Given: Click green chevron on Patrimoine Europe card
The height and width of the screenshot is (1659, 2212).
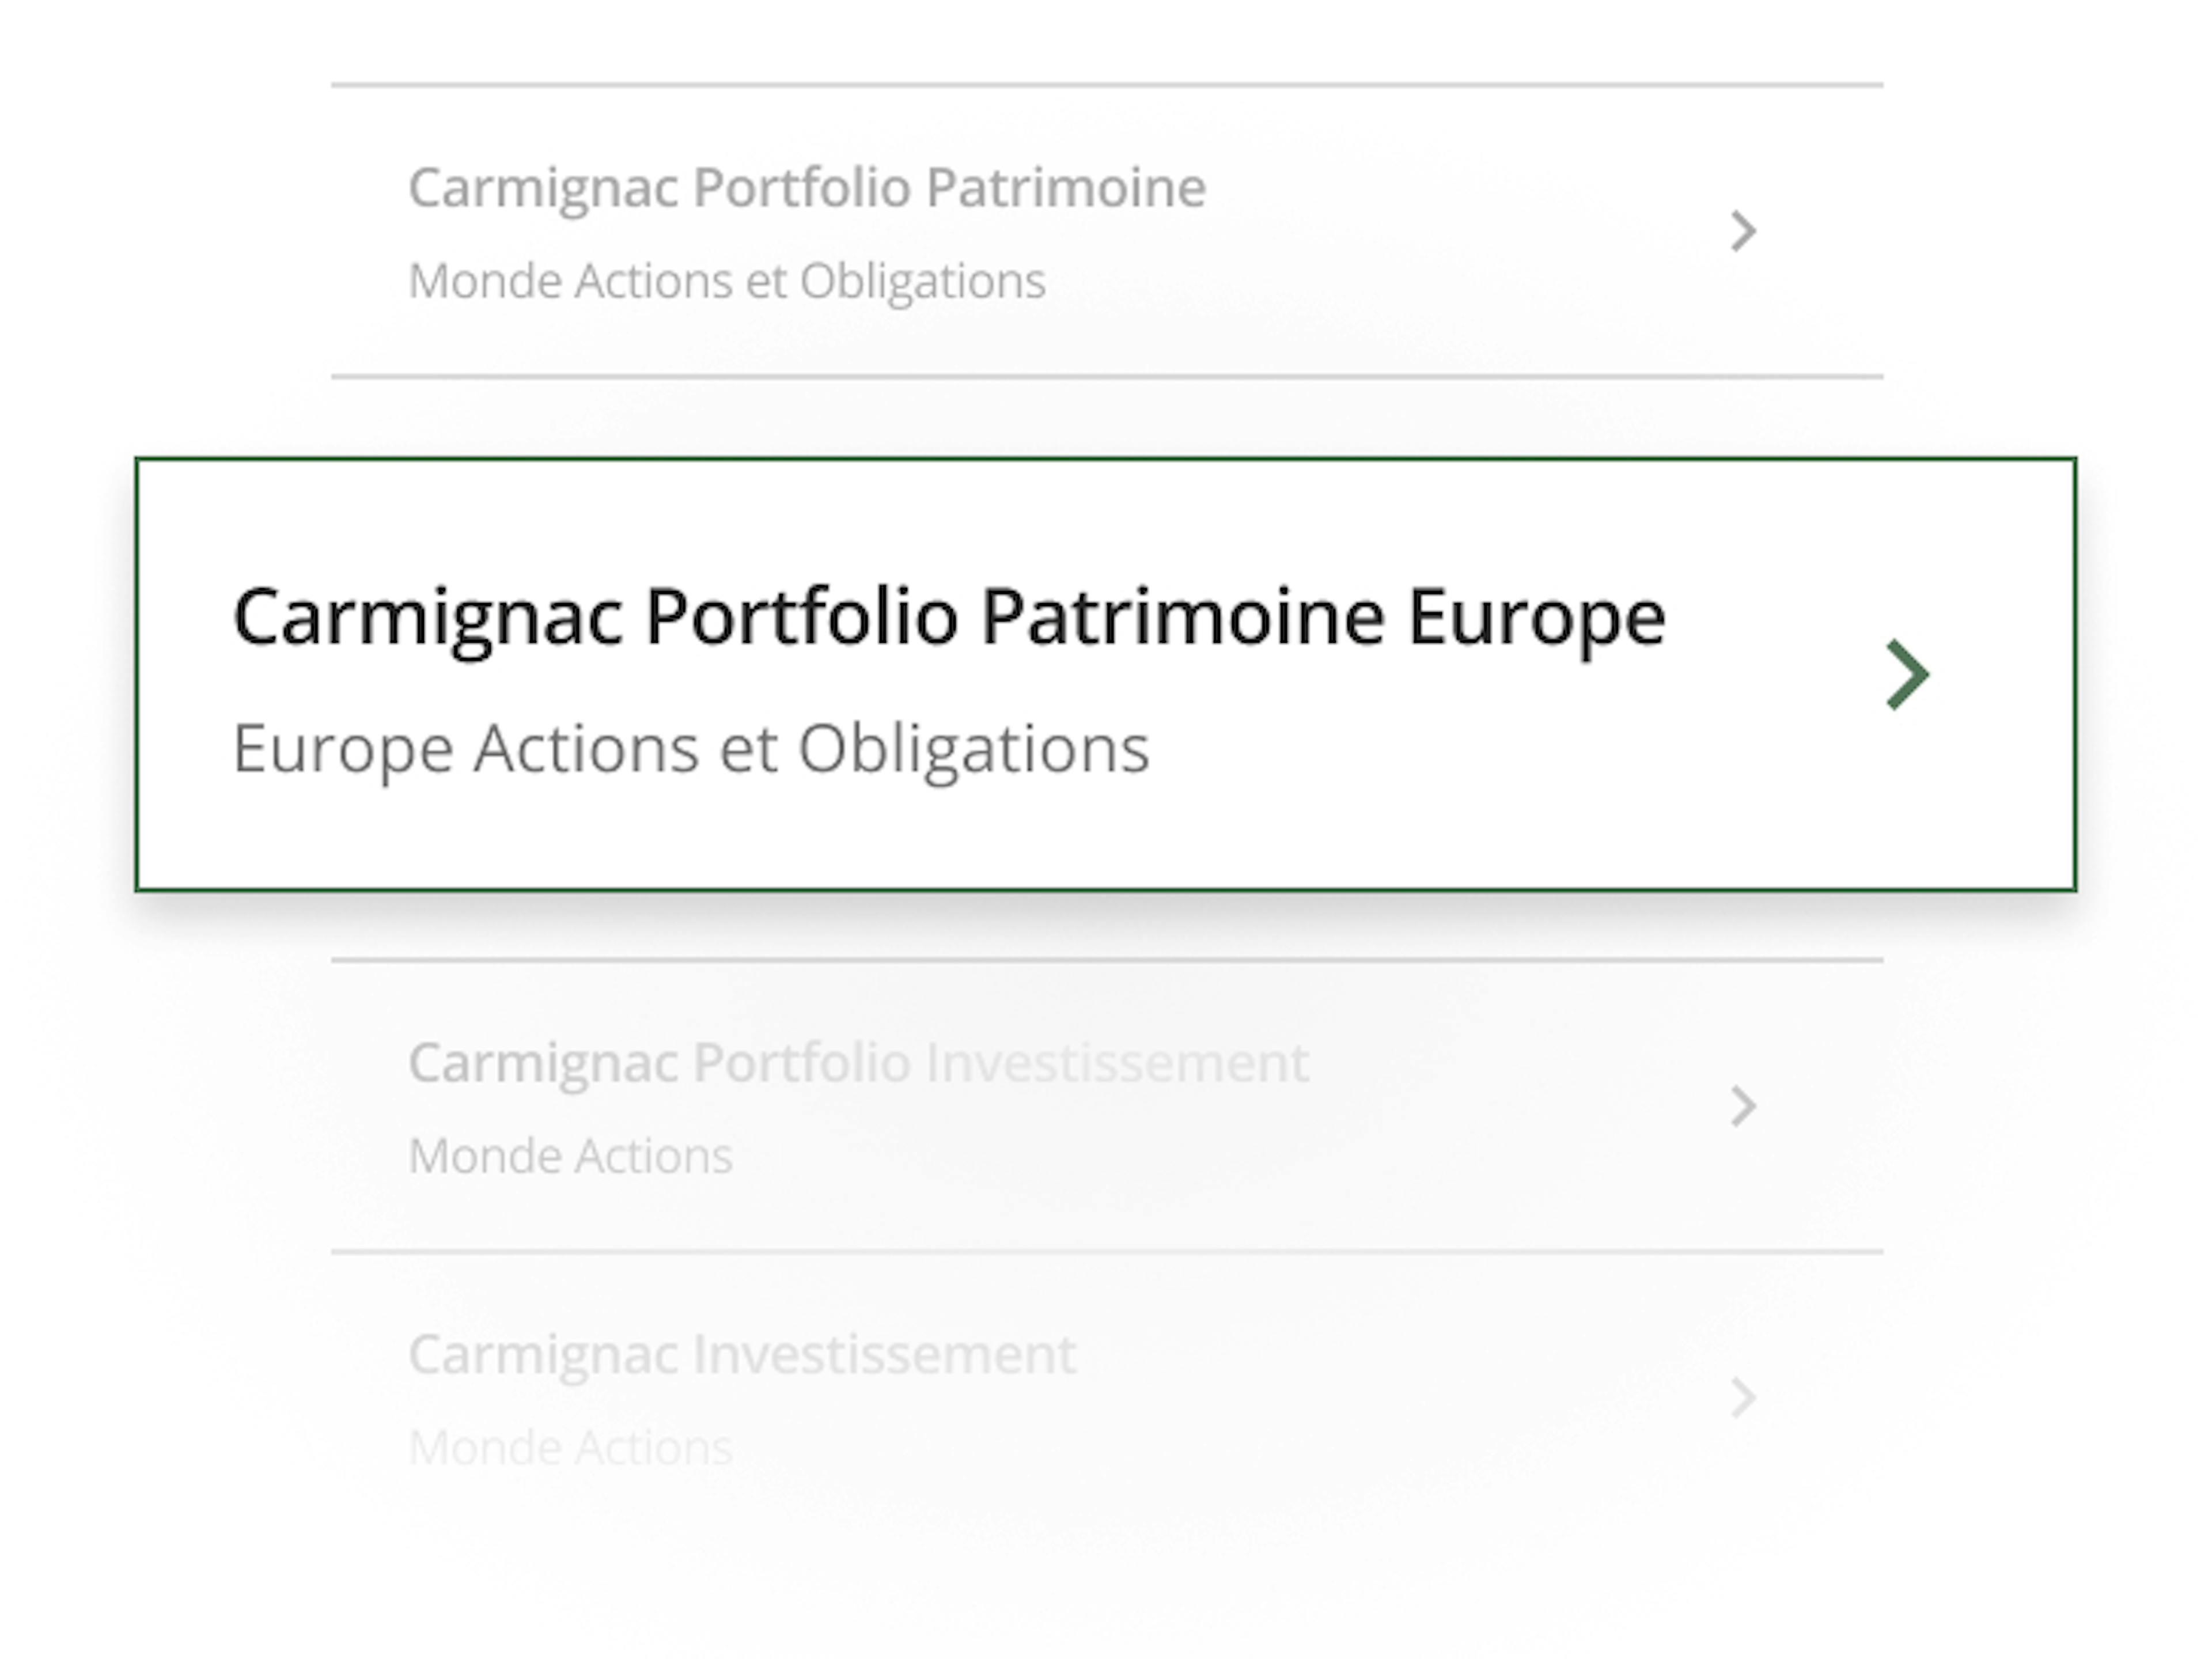Looking at the screenshot, I should pos(1906,674).
